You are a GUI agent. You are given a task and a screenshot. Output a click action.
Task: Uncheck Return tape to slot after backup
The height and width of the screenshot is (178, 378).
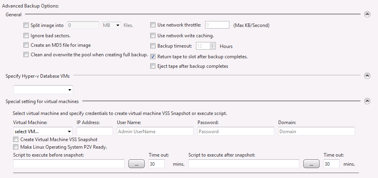pyautogui.click(x=153, y=57)
